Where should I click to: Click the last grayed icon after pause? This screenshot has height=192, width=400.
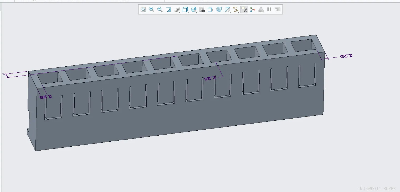278,10
